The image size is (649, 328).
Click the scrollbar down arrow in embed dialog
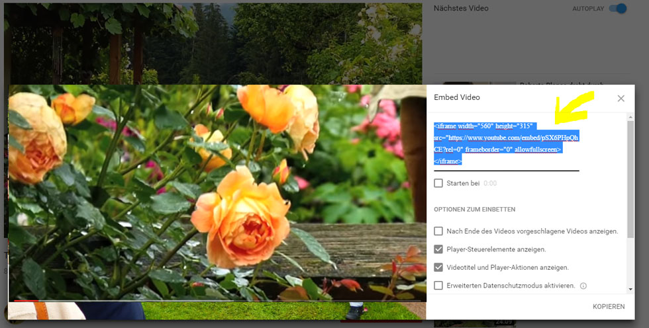pos(630,290)
